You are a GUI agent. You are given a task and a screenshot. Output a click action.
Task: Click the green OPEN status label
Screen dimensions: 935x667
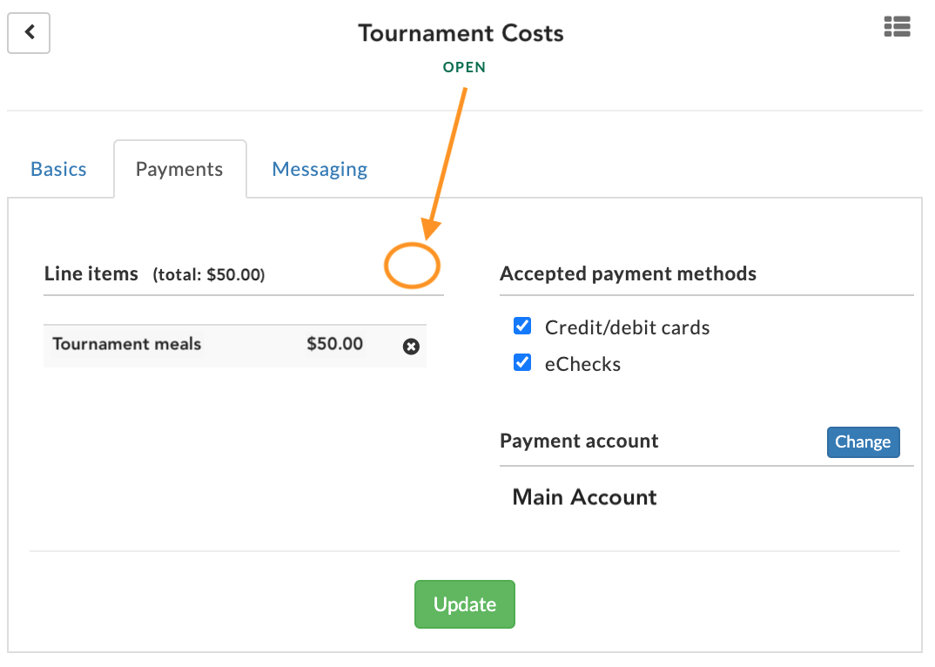pos(464,67)
